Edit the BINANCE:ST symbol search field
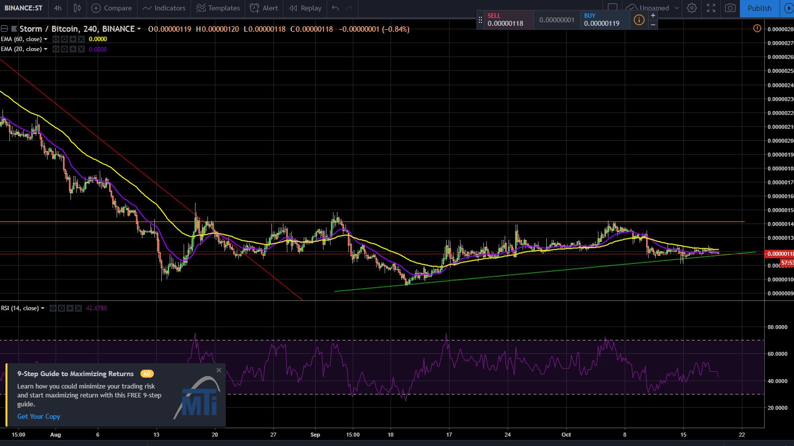 24,8
